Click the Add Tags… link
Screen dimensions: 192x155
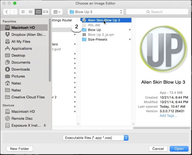[x=168, y=115]
